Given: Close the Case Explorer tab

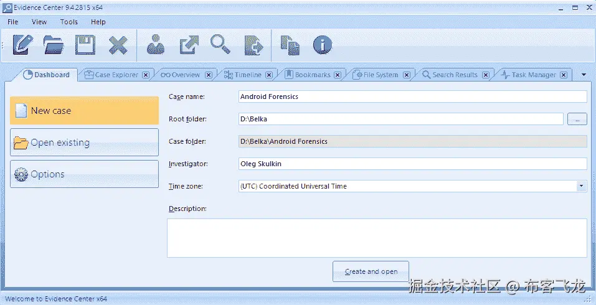Looking at the screenshot, I should coord(146,75).
